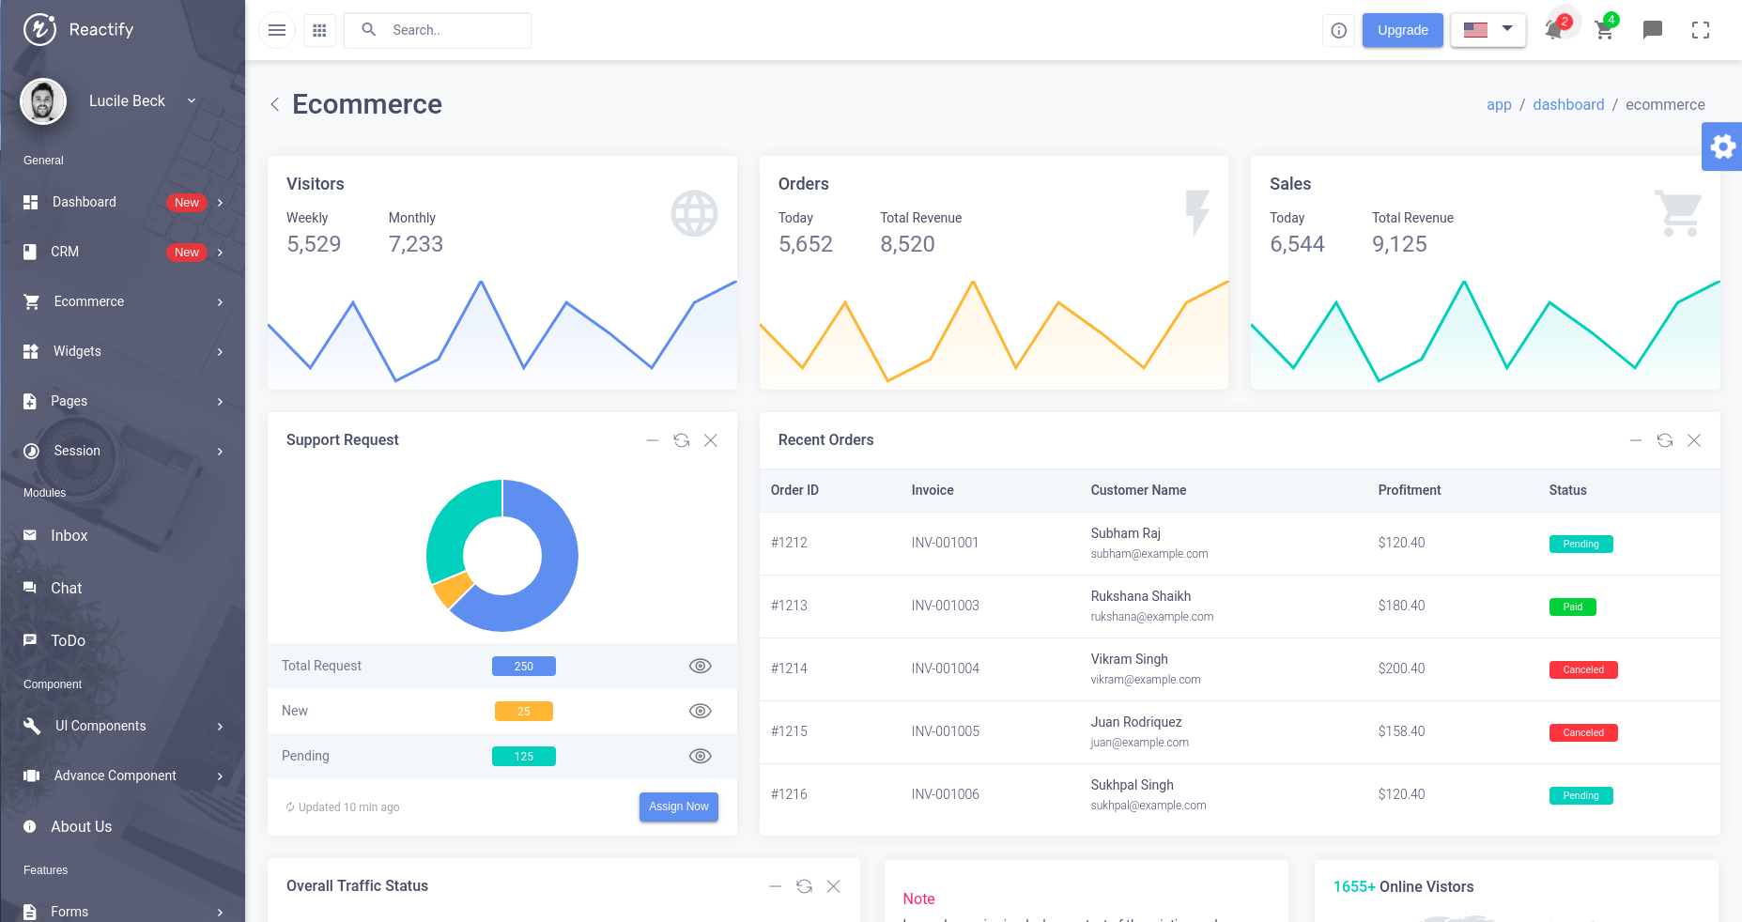
Task: Open the Inbox module in the sidebar
Action: pyautogui.click(x=69, y=535)
